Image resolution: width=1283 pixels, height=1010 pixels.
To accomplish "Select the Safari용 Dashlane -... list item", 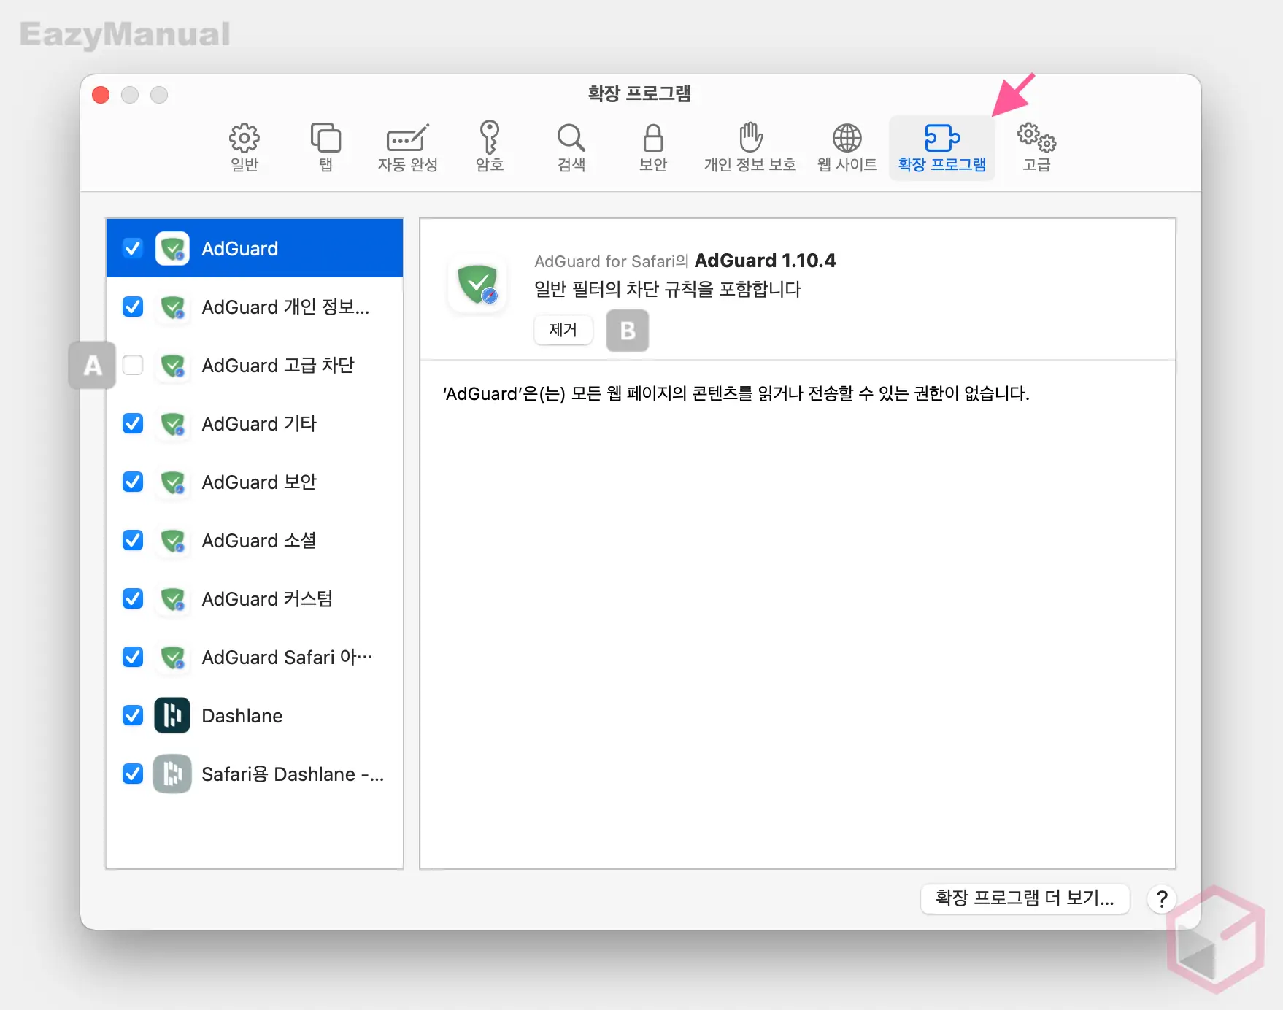I will pyautogui.click(x=255, y=774).
